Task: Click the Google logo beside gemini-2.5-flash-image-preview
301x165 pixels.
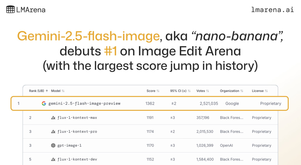Action: click(44, 103)
